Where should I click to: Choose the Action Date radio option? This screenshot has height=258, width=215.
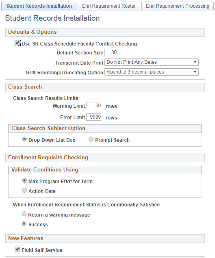tap(24, 191)
